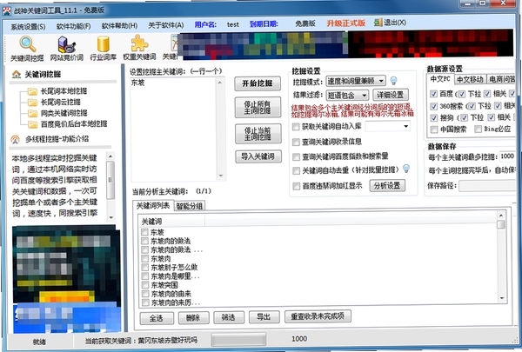Click the 导出 button
Image resolution: width=522 pixels, height=352 pixels.
[x=264, y=317]
